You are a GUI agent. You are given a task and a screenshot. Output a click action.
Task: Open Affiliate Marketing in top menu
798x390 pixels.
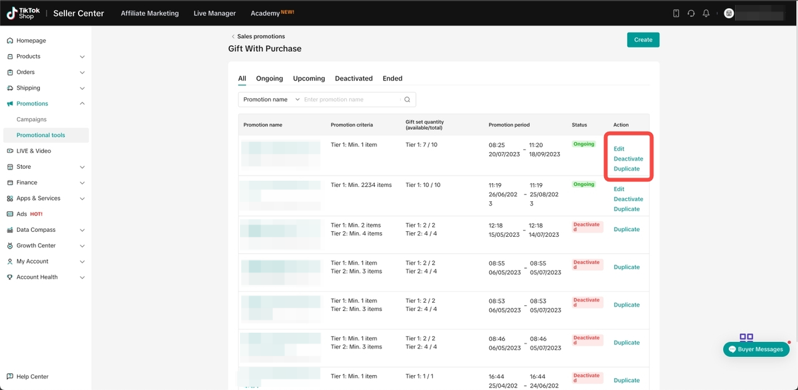150,13
